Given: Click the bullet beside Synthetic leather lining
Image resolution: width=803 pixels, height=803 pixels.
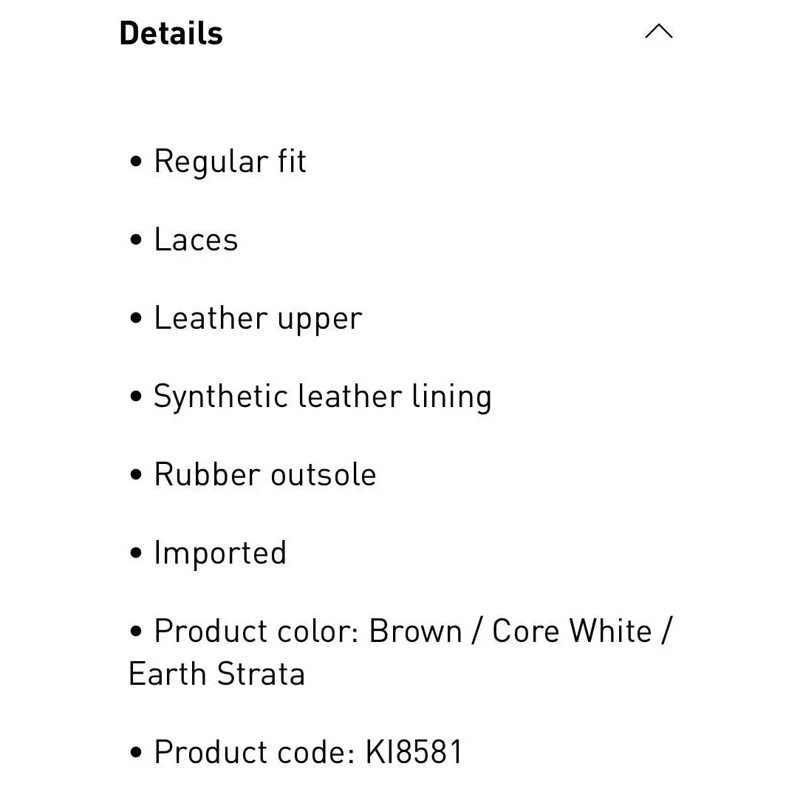Looking at the screenshot, I should (136, 396).
